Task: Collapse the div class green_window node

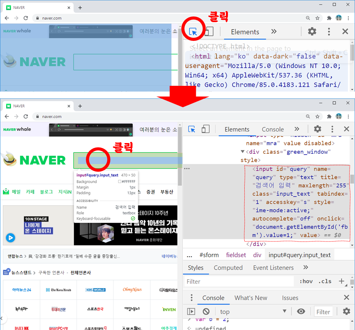Action: 242,151
